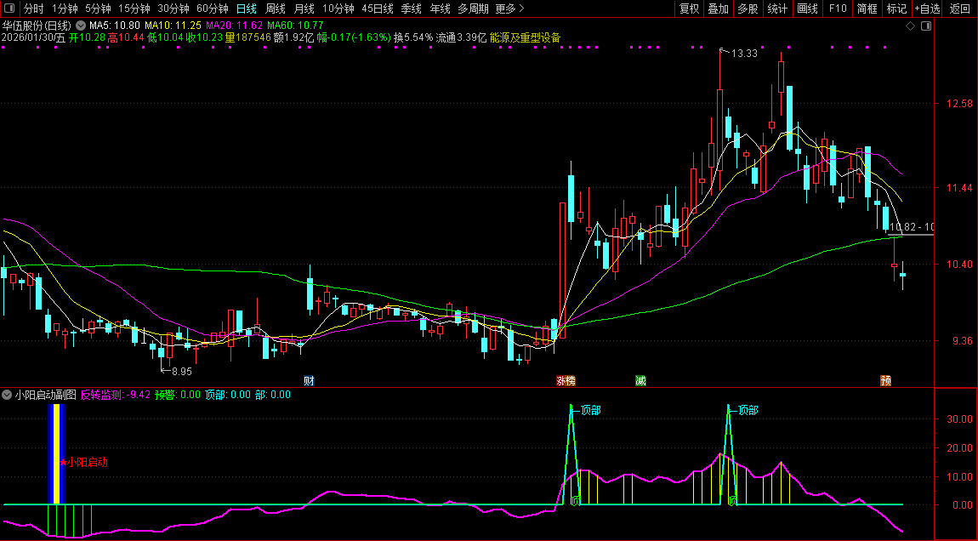This screenshot has height=541, width=978.
Task: Toggle the 叠加 overlay option
Action: pyautogui.click(x=719, y=9)
